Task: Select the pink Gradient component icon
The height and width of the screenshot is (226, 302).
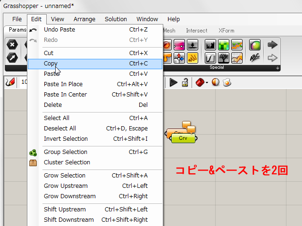Action: point(179,45)
